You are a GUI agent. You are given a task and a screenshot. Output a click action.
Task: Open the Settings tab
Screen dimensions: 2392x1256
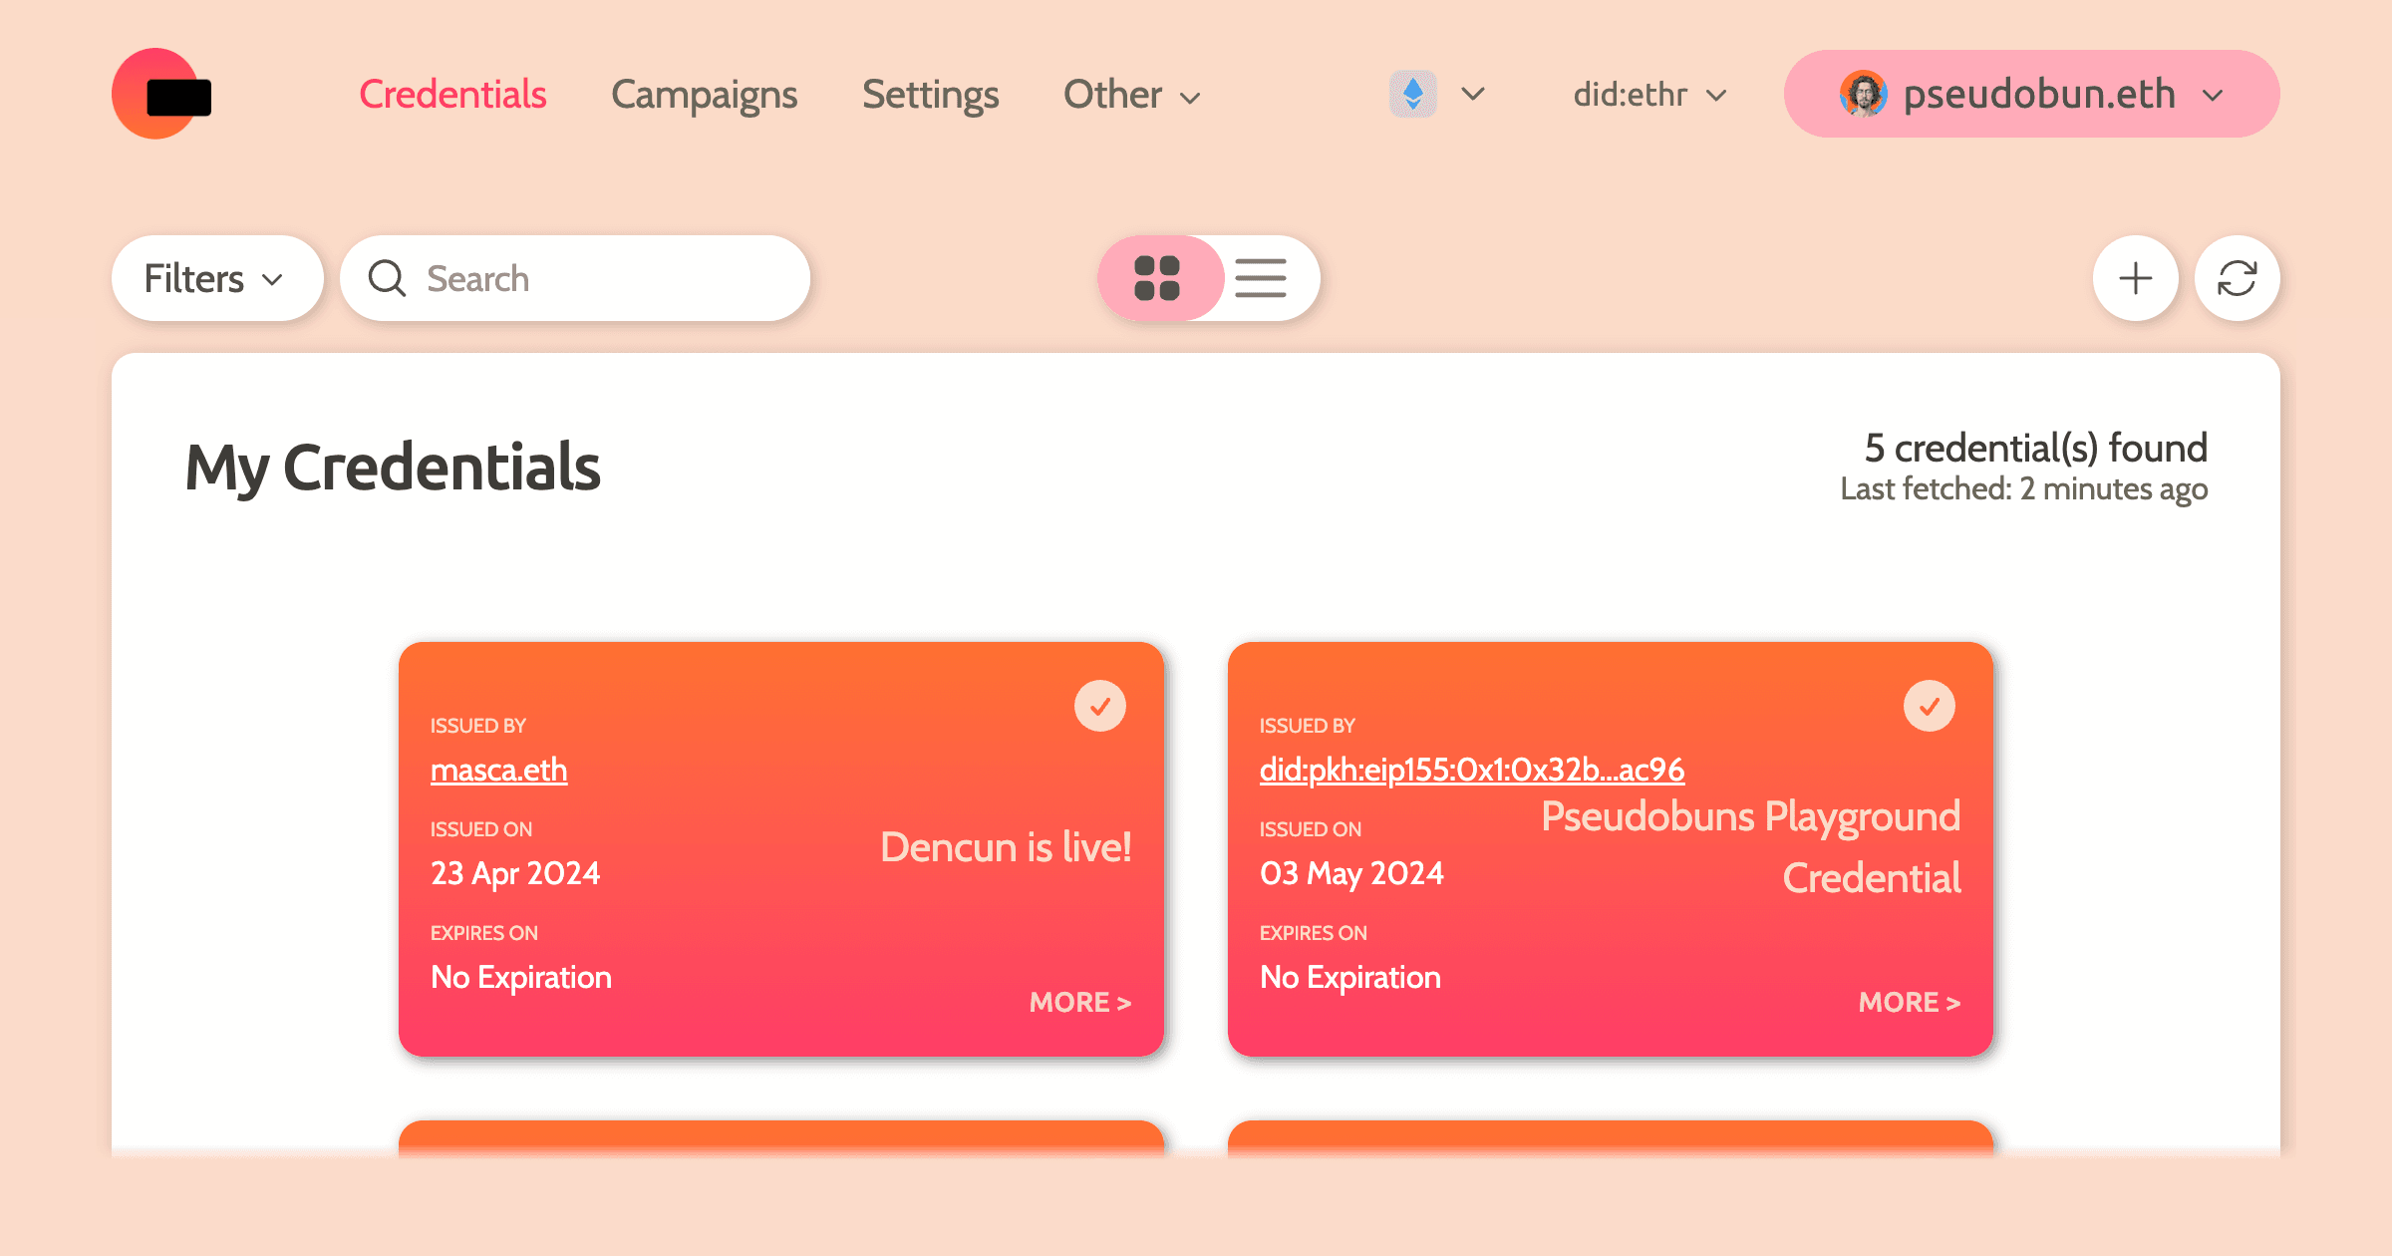click(930, 96)
